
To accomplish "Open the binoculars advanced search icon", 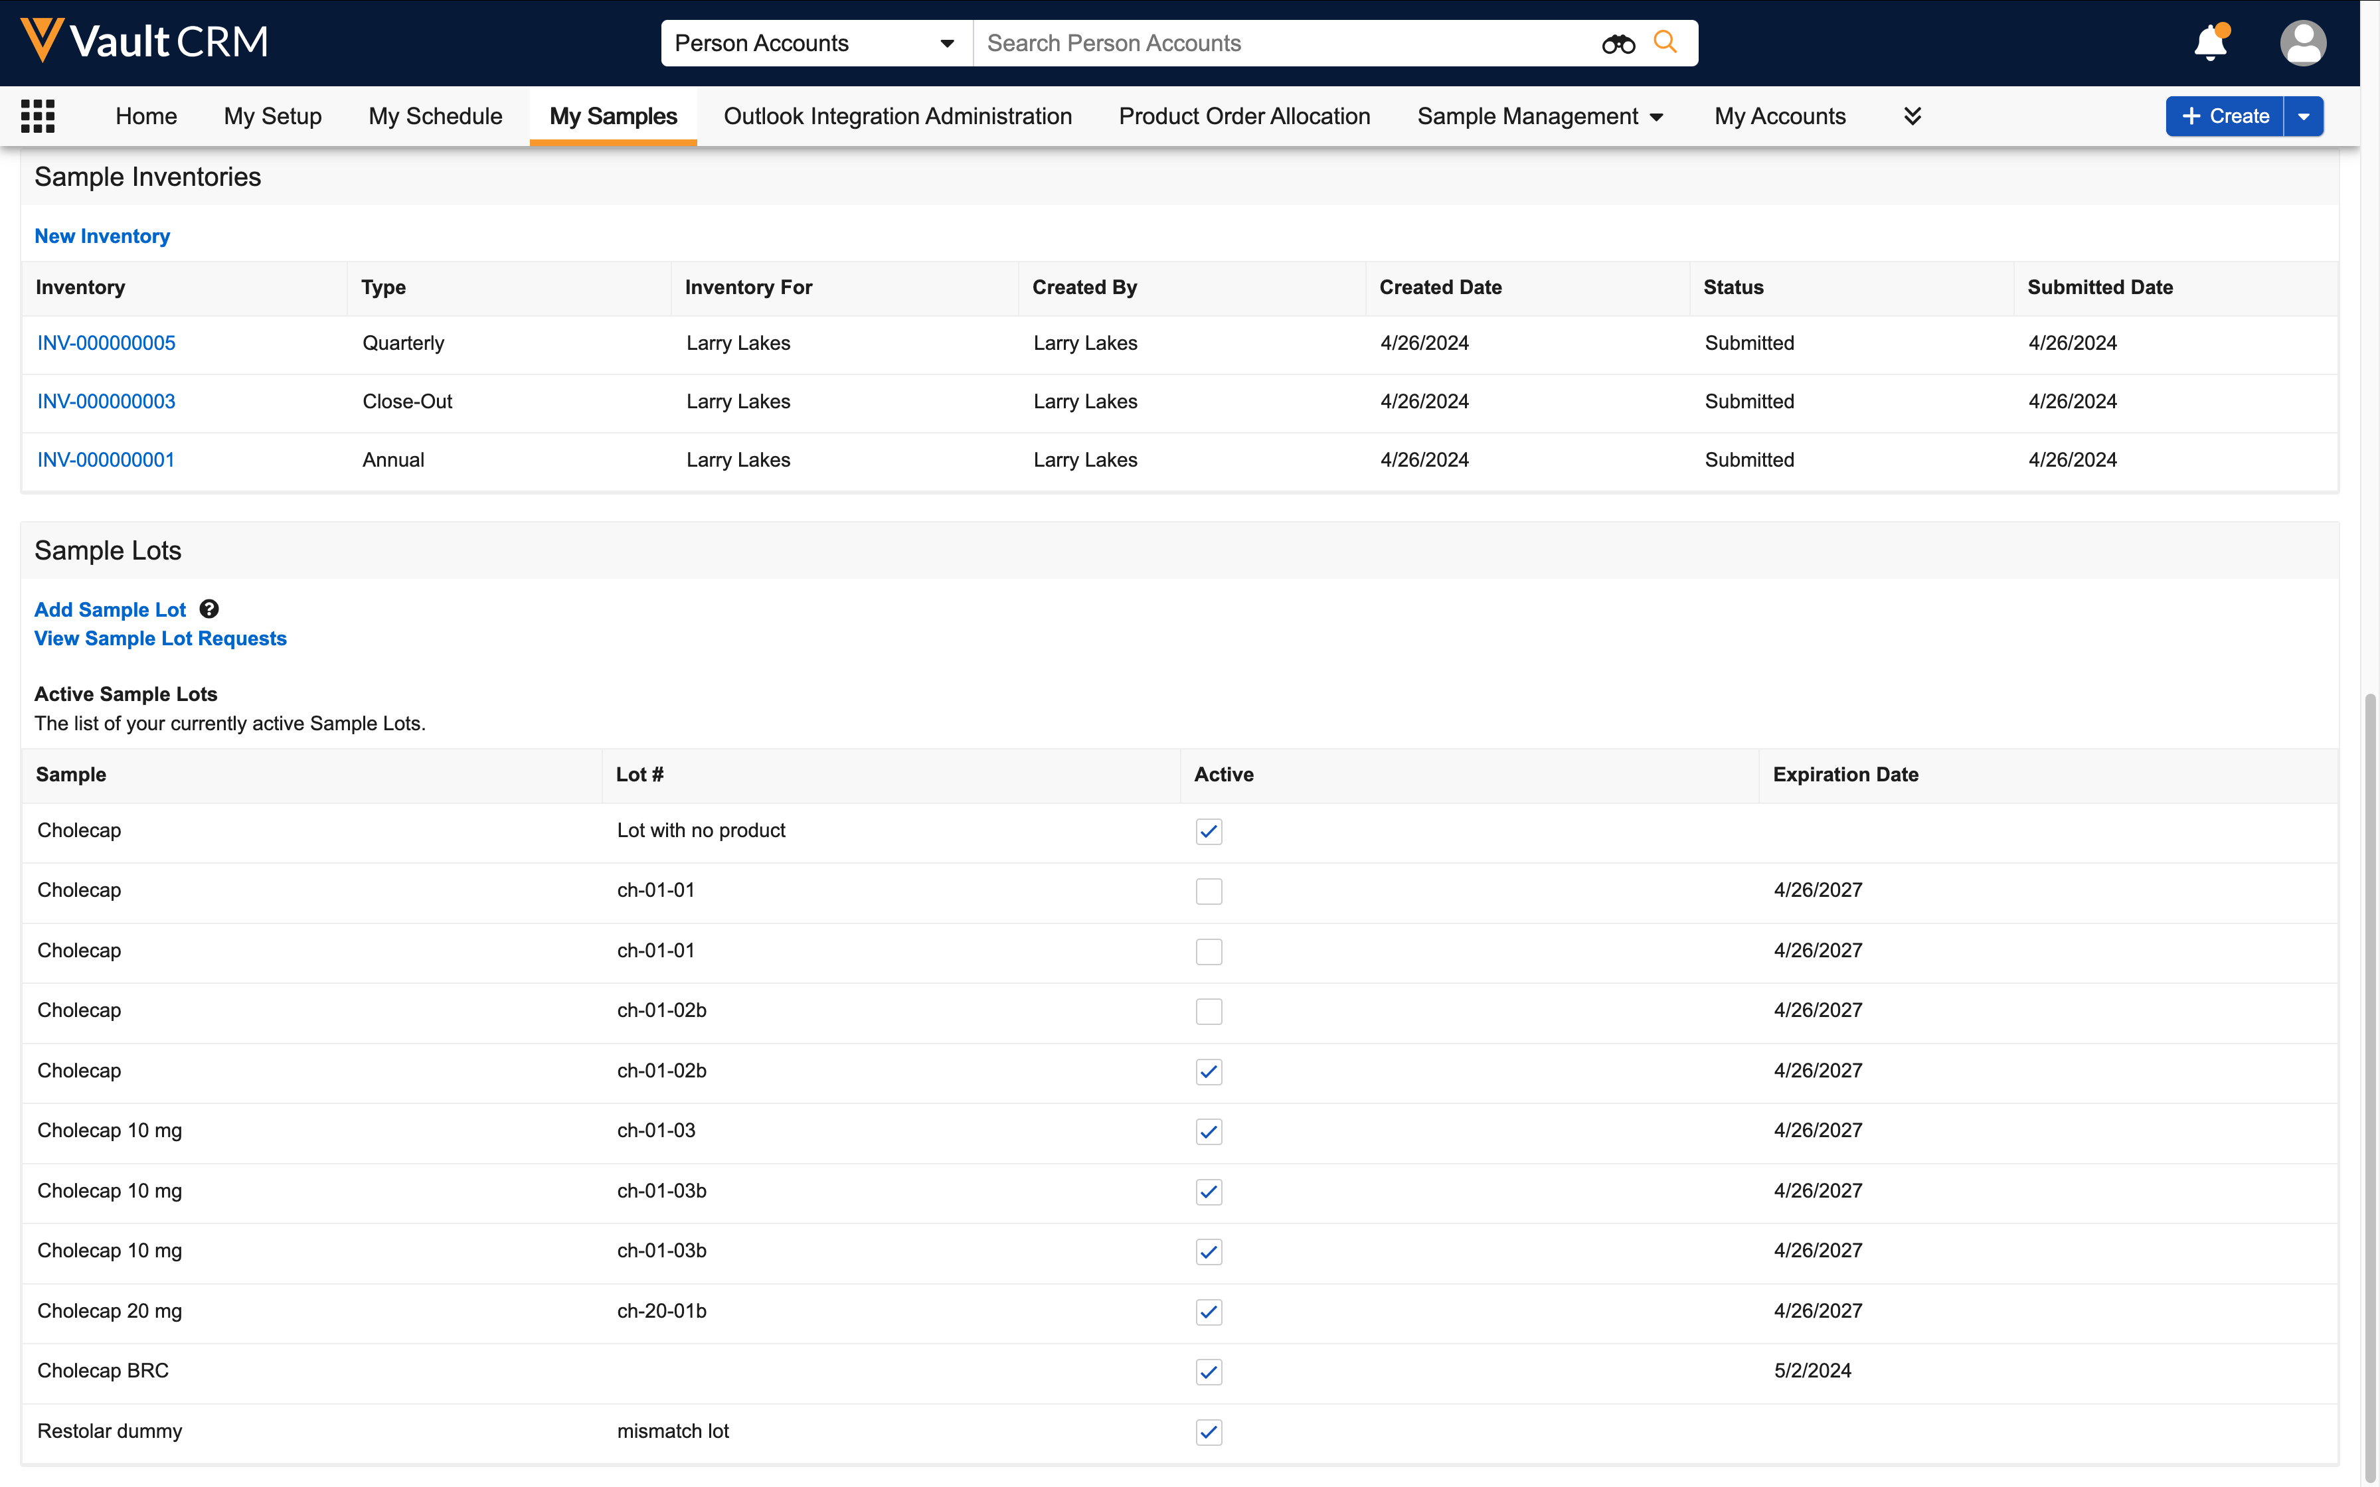I will coord(1618,43).
